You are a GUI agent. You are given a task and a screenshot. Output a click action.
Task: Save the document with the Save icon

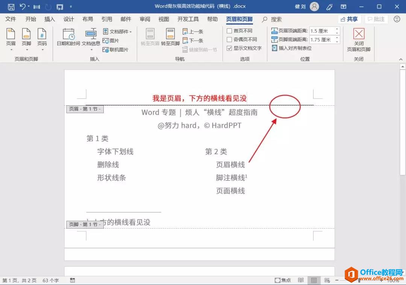tap(11, 7)
